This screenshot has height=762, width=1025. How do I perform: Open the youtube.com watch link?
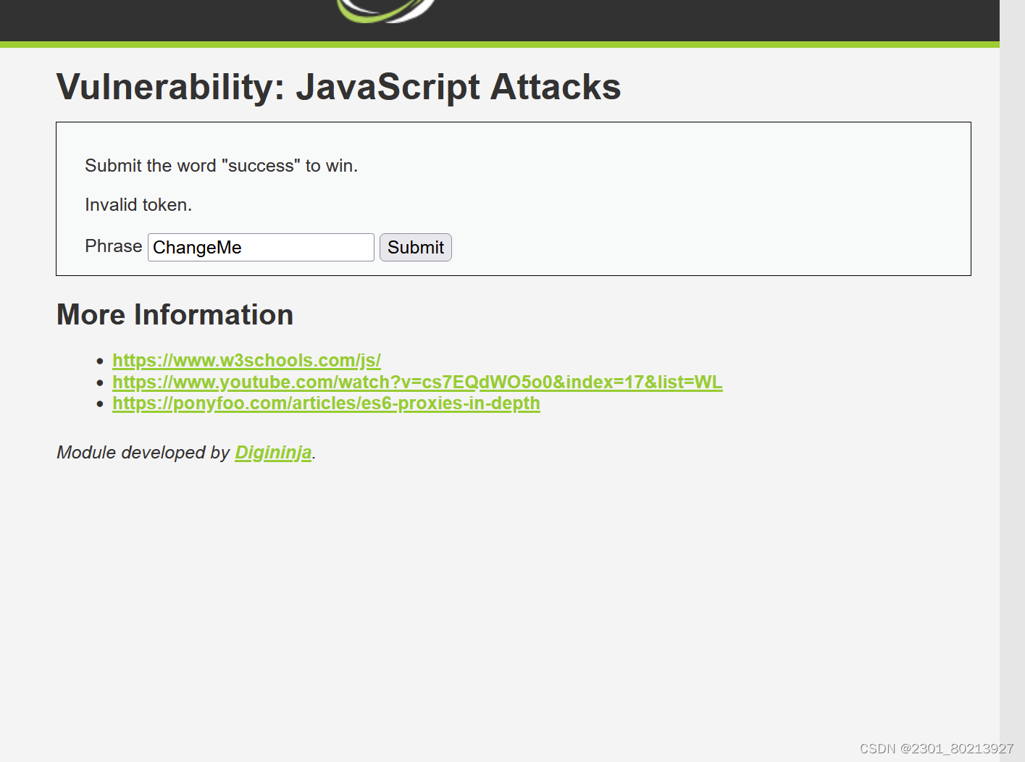click(x=417, y=382)
